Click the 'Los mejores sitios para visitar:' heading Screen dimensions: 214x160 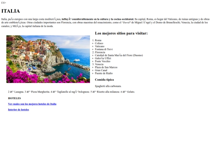click(121, 33)
